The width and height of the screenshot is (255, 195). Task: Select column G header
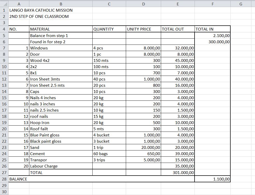pyautogui.click(x=241, y=4)
